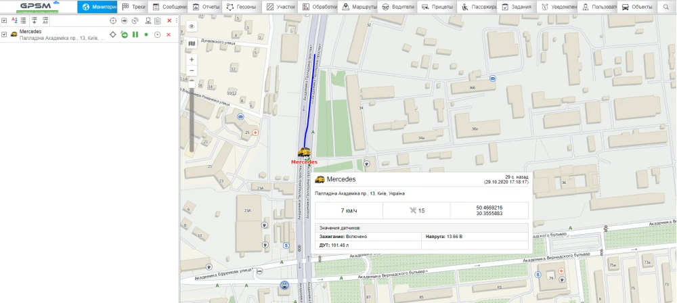Go to the Пользователи tab
The image size is (677, 303).
[x=596, y=7]
